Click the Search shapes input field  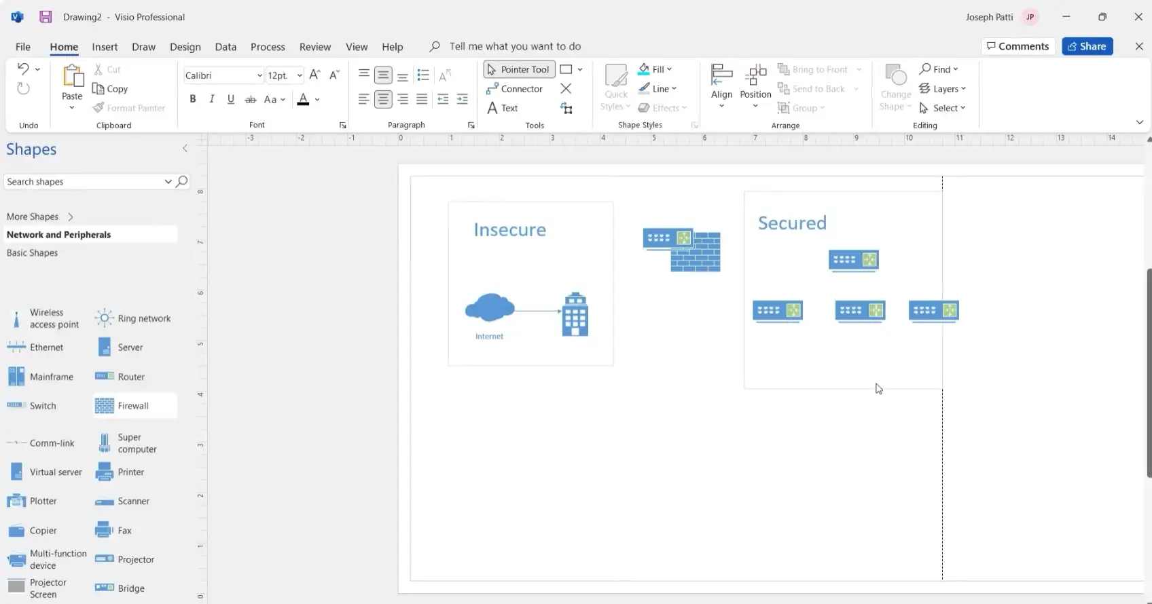(82, 182)
